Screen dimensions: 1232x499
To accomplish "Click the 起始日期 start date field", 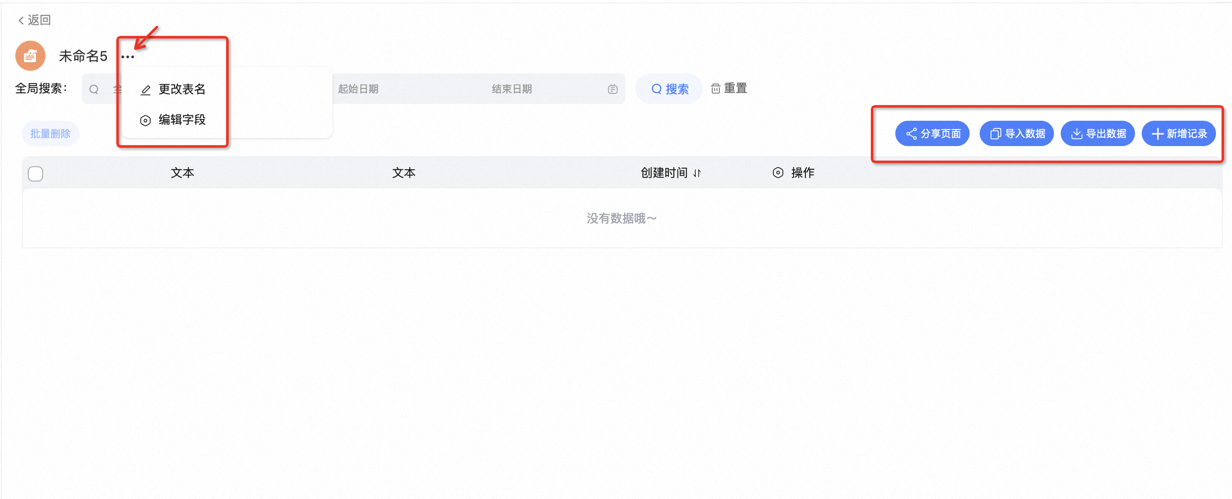I will coord(358,89).
